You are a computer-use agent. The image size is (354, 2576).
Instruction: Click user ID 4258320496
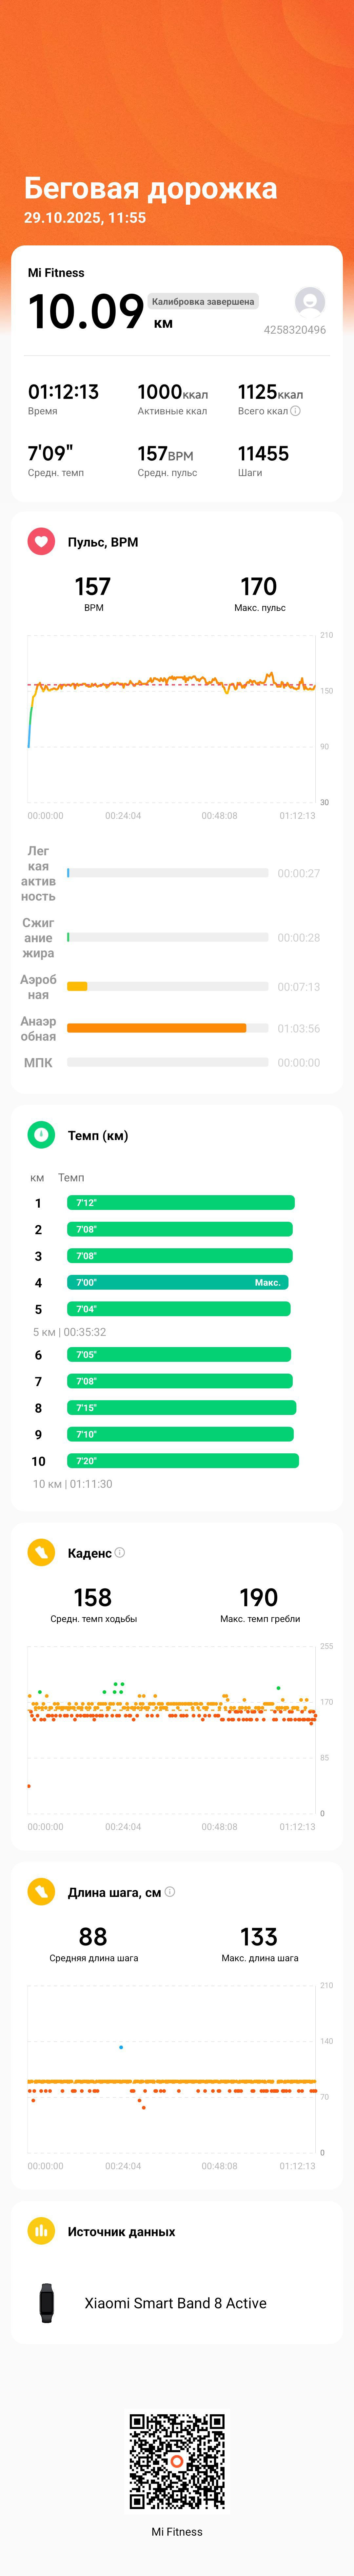point(295,330)
